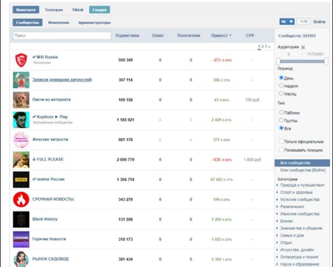Choose the Все type radio button

pyautogui.click(x=281, y=128)
